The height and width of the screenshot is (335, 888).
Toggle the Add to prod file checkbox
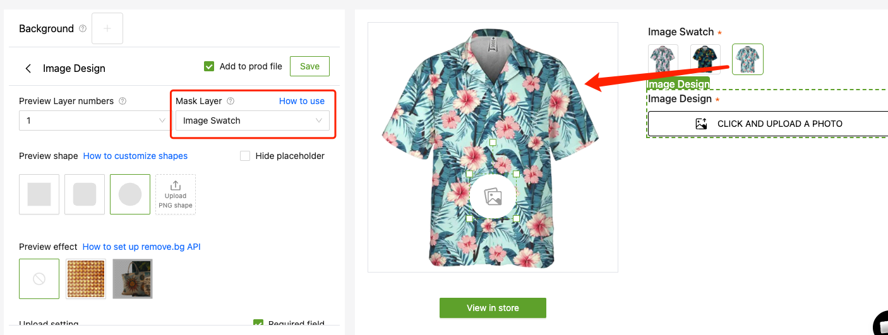209,66
